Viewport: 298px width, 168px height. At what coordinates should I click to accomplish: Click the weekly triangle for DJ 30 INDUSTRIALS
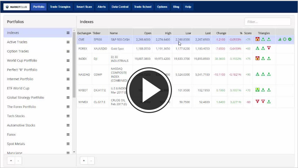(x=263, y=58)
